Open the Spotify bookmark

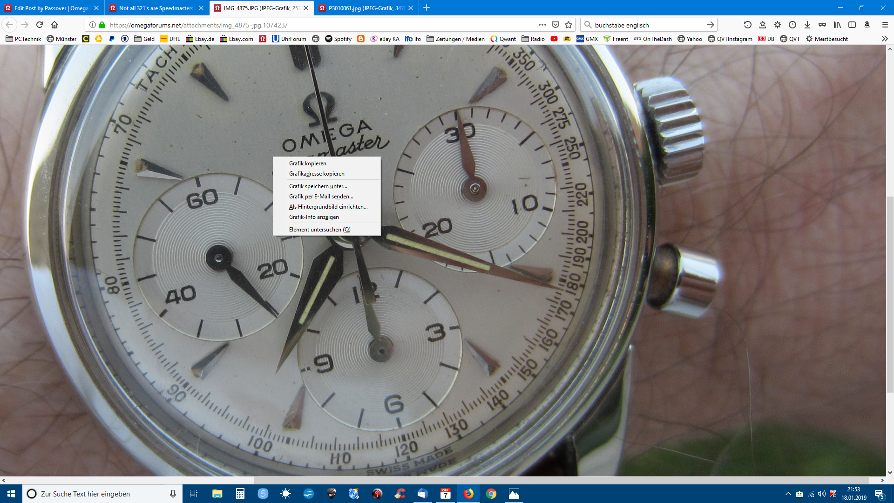point(339,39)
